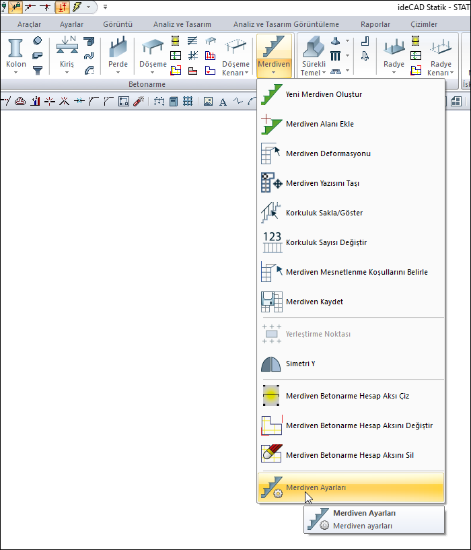Open the Analiz ve Tasarım tab
The image size is (471, 550).
tap(178, 24)
